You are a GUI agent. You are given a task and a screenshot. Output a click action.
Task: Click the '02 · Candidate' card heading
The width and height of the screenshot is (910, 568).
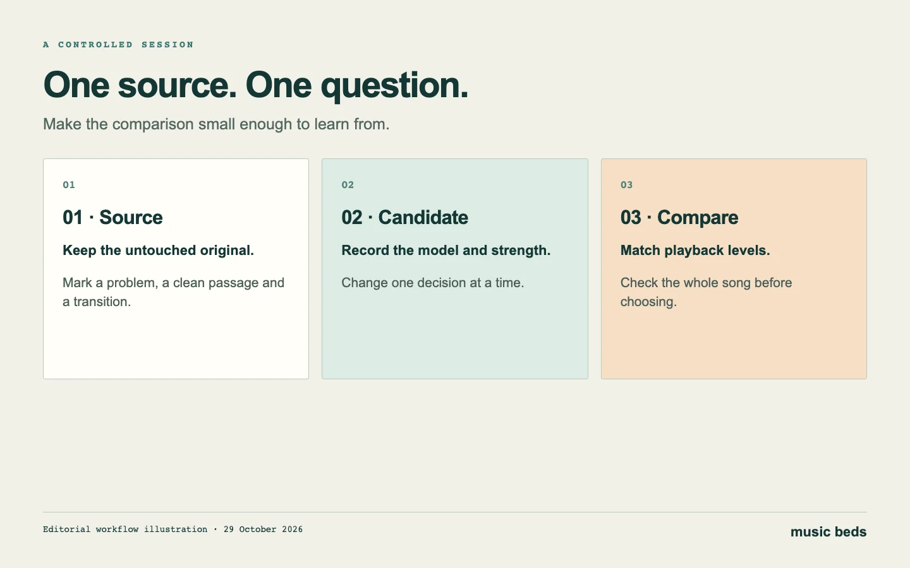click(405, 217)
